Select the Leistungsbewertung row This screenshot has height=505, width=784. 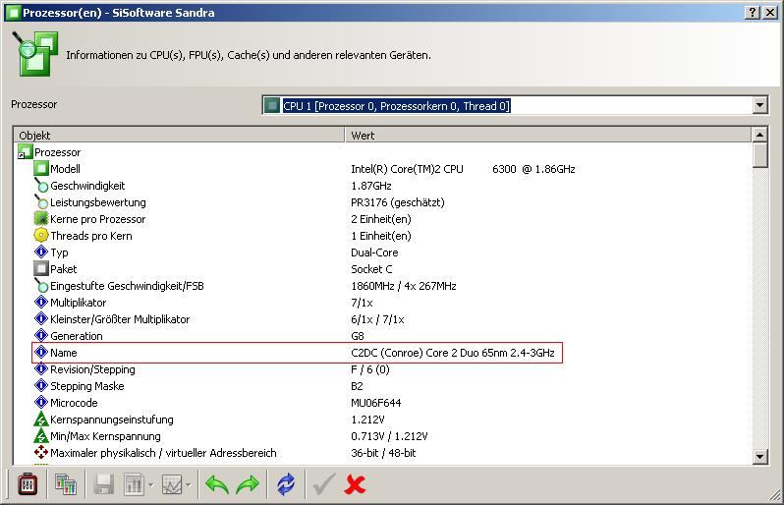(98, 202)
